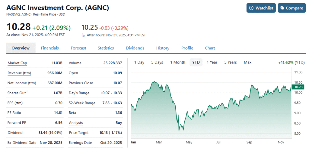Image resolution: width=309 pixels, height=151 pixels.
Task: Click the plus icon on Watchlist button
Action: [x=251, y=8]
